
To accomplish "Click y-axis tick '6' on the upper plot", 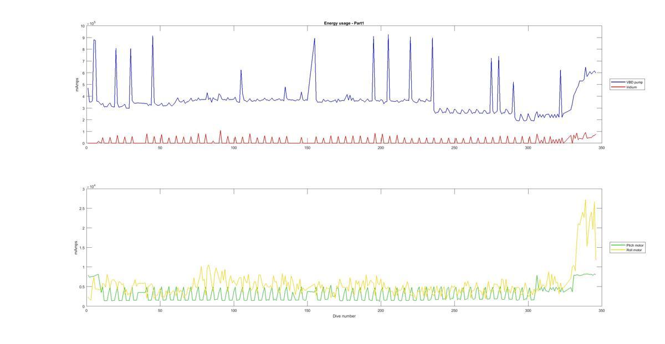I will tap(83, 73).
